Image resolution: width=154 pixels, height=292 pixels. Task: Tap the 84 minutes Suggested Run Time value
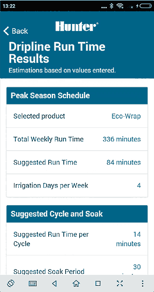[x=124, y=162]
